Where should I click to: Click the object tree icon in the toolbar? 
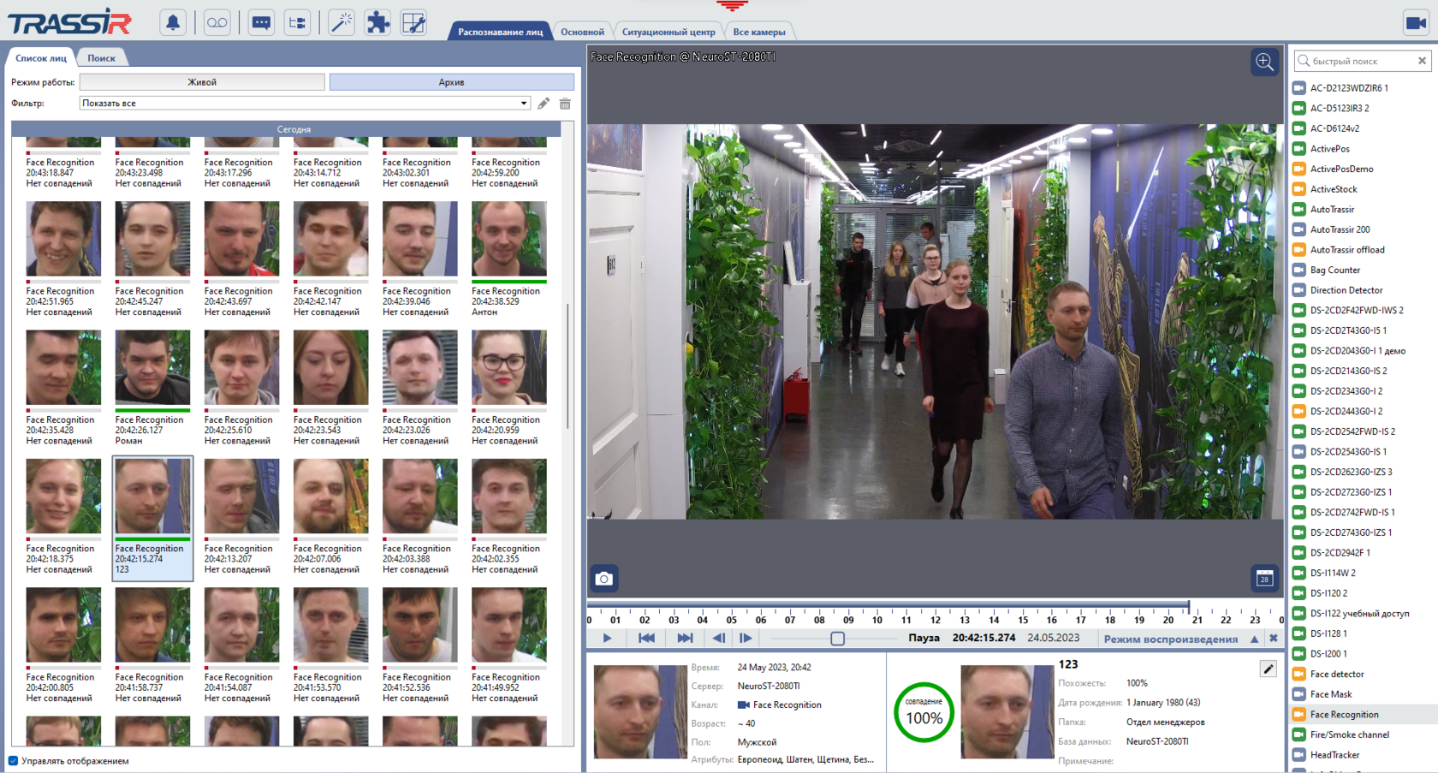(x=297, y=22)
